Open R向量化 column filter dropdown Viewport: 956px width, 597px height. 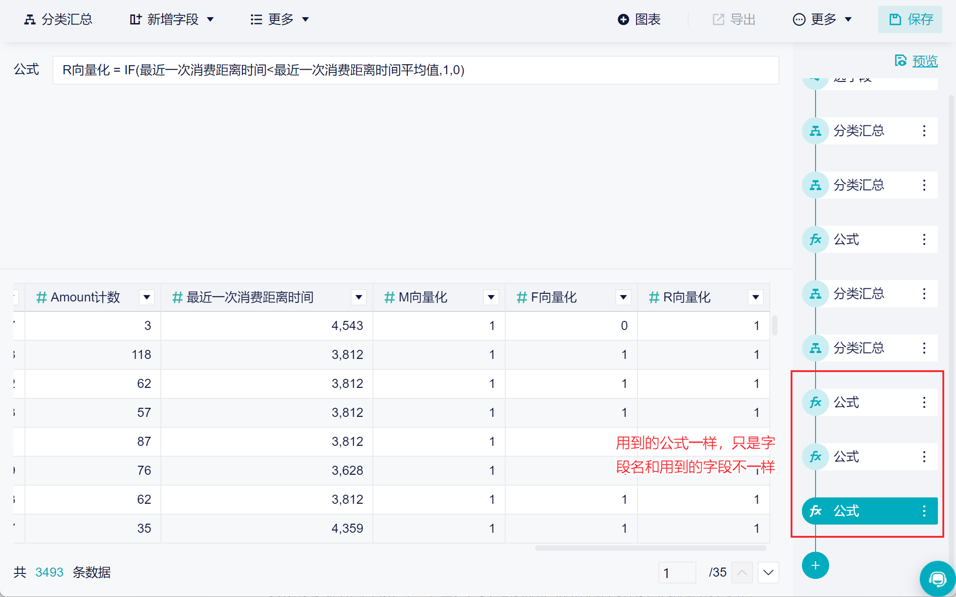coord(755,297)
